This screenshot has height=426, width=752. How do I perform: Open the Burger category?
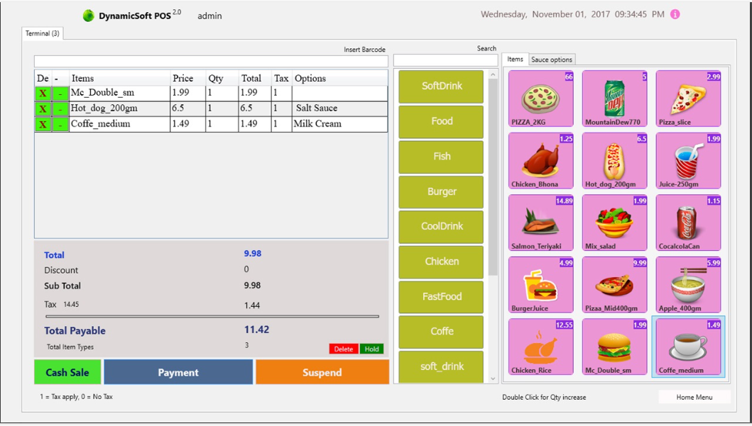click(x=440, y=191)
